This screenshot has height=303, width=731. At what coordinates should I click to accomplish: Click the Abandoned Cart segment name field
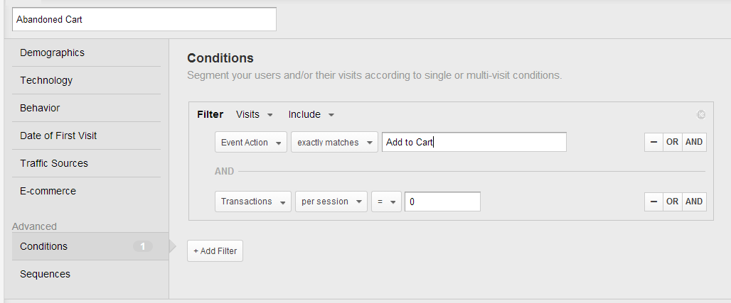[x=144, y=20]
